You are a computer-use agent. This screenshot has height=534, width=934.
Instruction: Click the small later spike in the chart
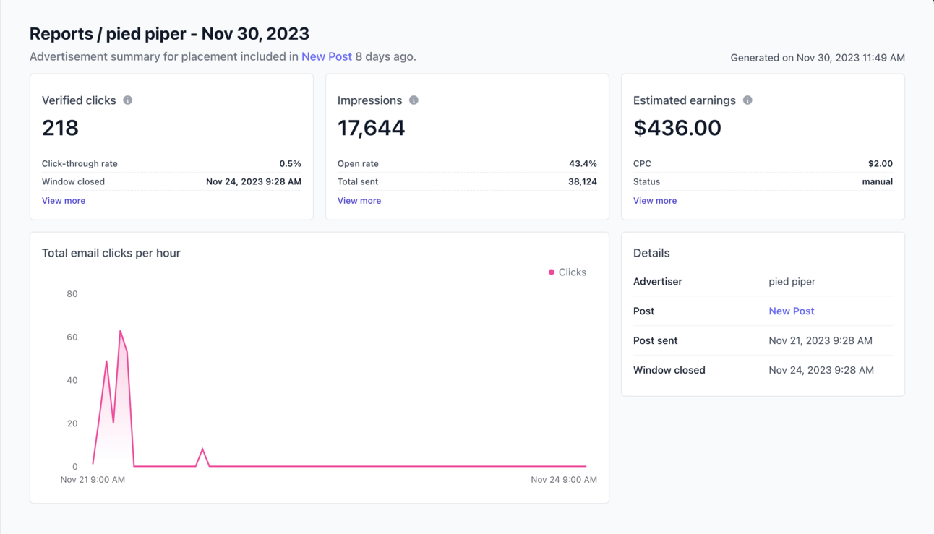(x=202, y=449)
